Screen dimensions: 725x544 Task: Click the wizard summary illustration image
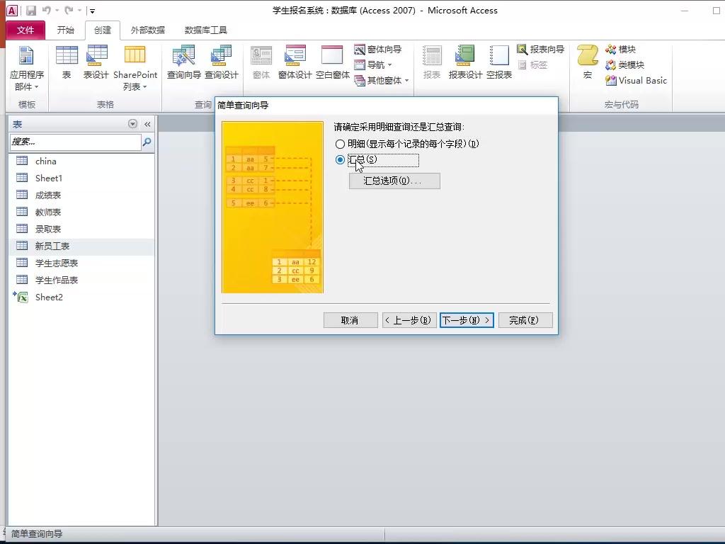click(273, 208)
